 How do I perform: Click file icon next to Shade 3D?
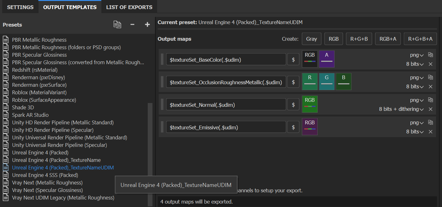pyautogui.click(x=6, y=107)
